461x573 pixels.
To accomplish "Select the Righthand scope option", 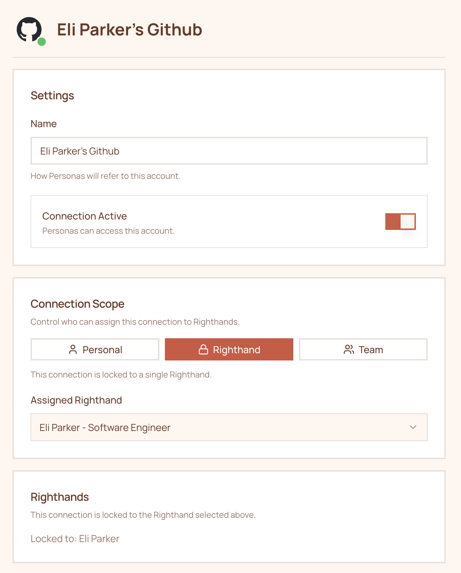I will pos(229,349).
